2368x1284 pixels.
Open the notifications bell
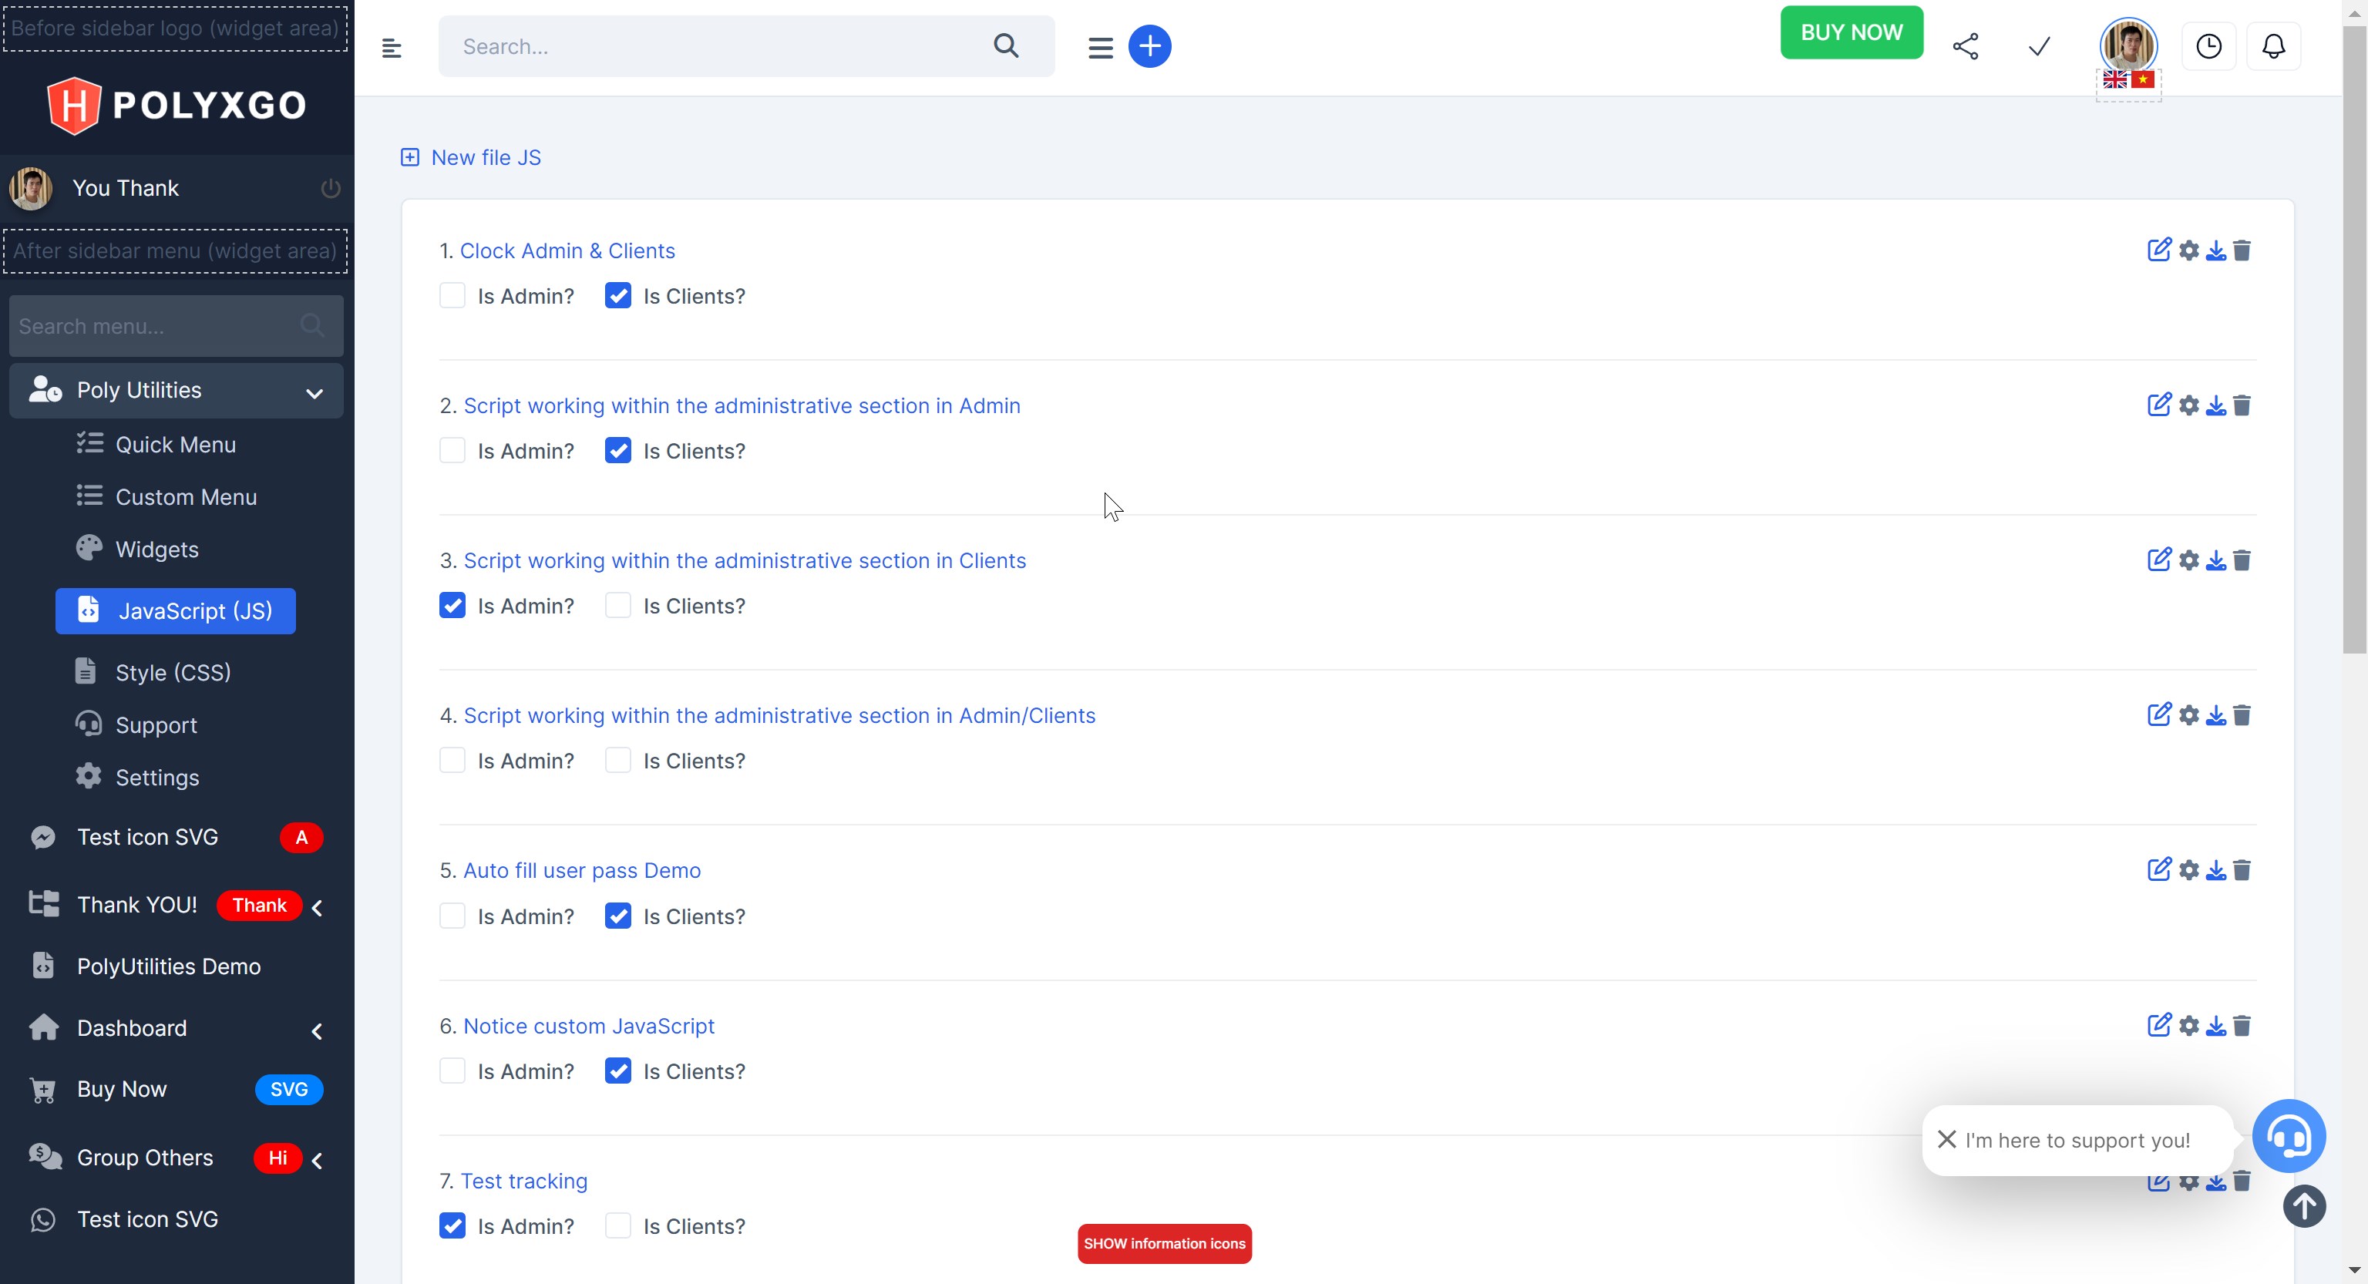[2273, 46]
